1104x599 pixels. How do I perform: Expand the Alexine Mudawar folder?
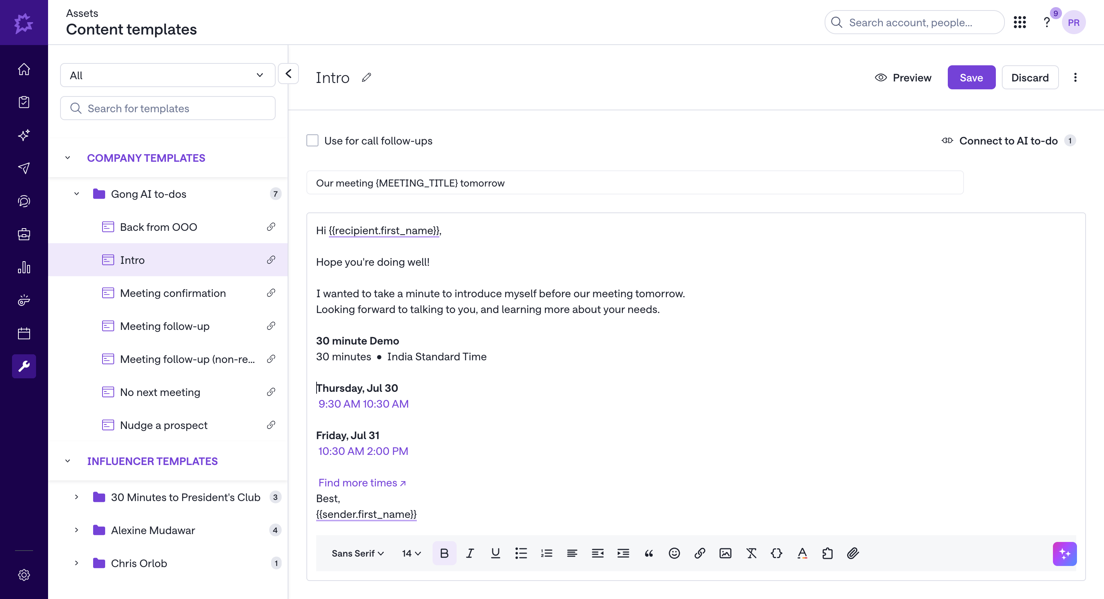(77, 530)
